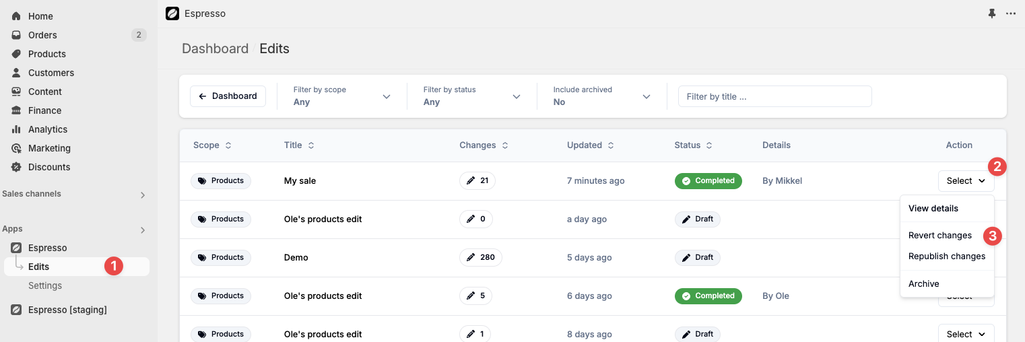The height and width of the screenshot is (342, 1025).
Task: Click the Home icon in sidebar
Action: tap(16, 16)
